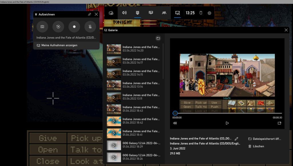This screenshot has height=166, width=293.
Task: Record the last 30 seconds button
Action: (x=58, y=27)
